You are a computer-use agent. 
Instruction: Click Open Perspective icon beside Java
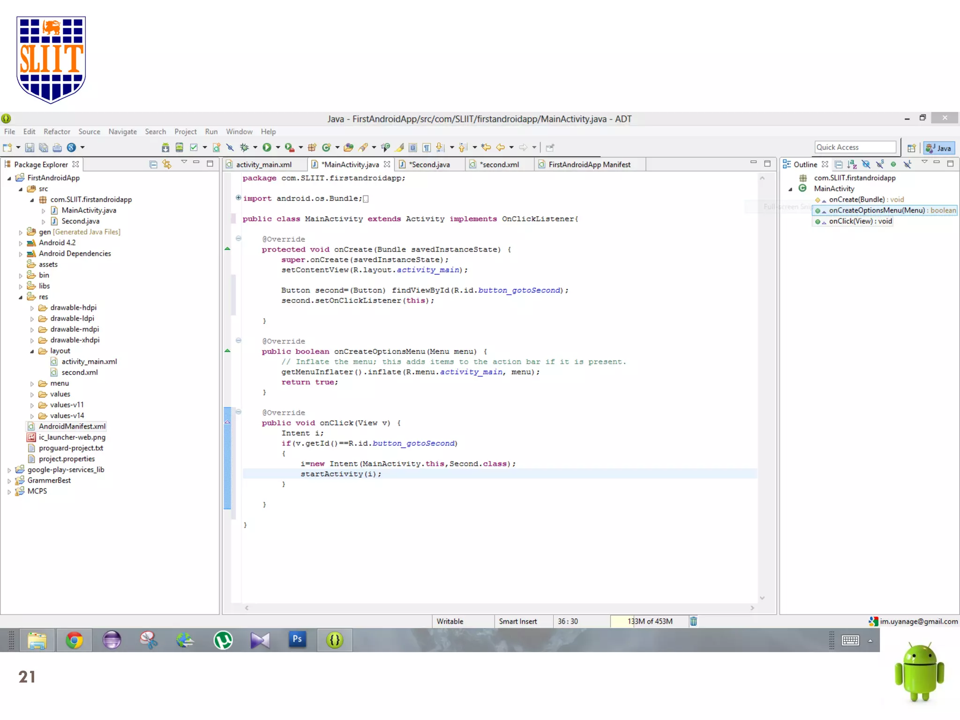click(911, 148)
